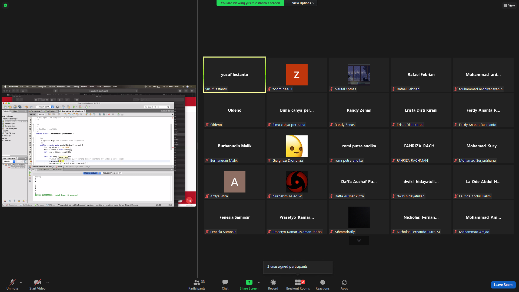The height and width of the screenshot is (292, 519).
Task: Click Notifications in the NetBeans status bar
Action: [26, 205]
